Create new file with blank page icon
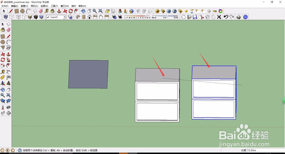Image resolution: width=285 pixels, height=154 pixels. (184, 17)
